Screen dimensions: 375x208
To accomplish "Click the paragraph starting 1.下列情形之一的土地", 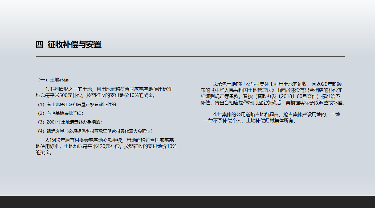I will click(104, 92).
